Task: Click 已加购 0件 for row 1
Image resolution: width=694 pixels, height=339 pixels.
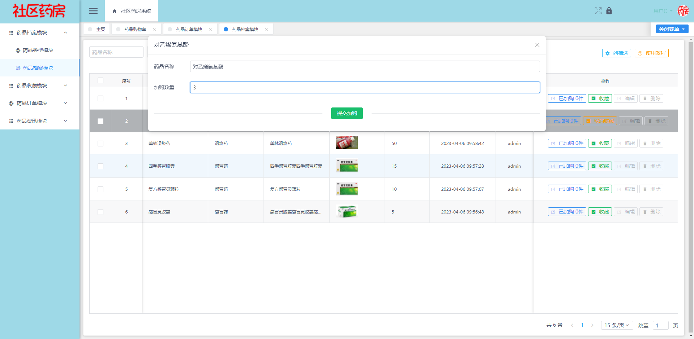Action: (x=567, y=98)
